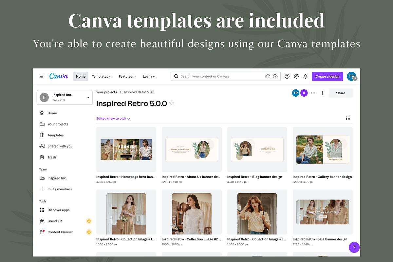The image size is (393, 262).
Task: Expand the Inspired Inc. team switcher
Action: click(65, 98)
